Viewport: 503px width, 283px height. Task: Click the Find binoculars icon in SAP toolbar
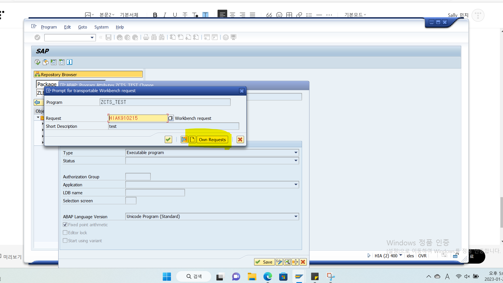(x=154, y=37)
